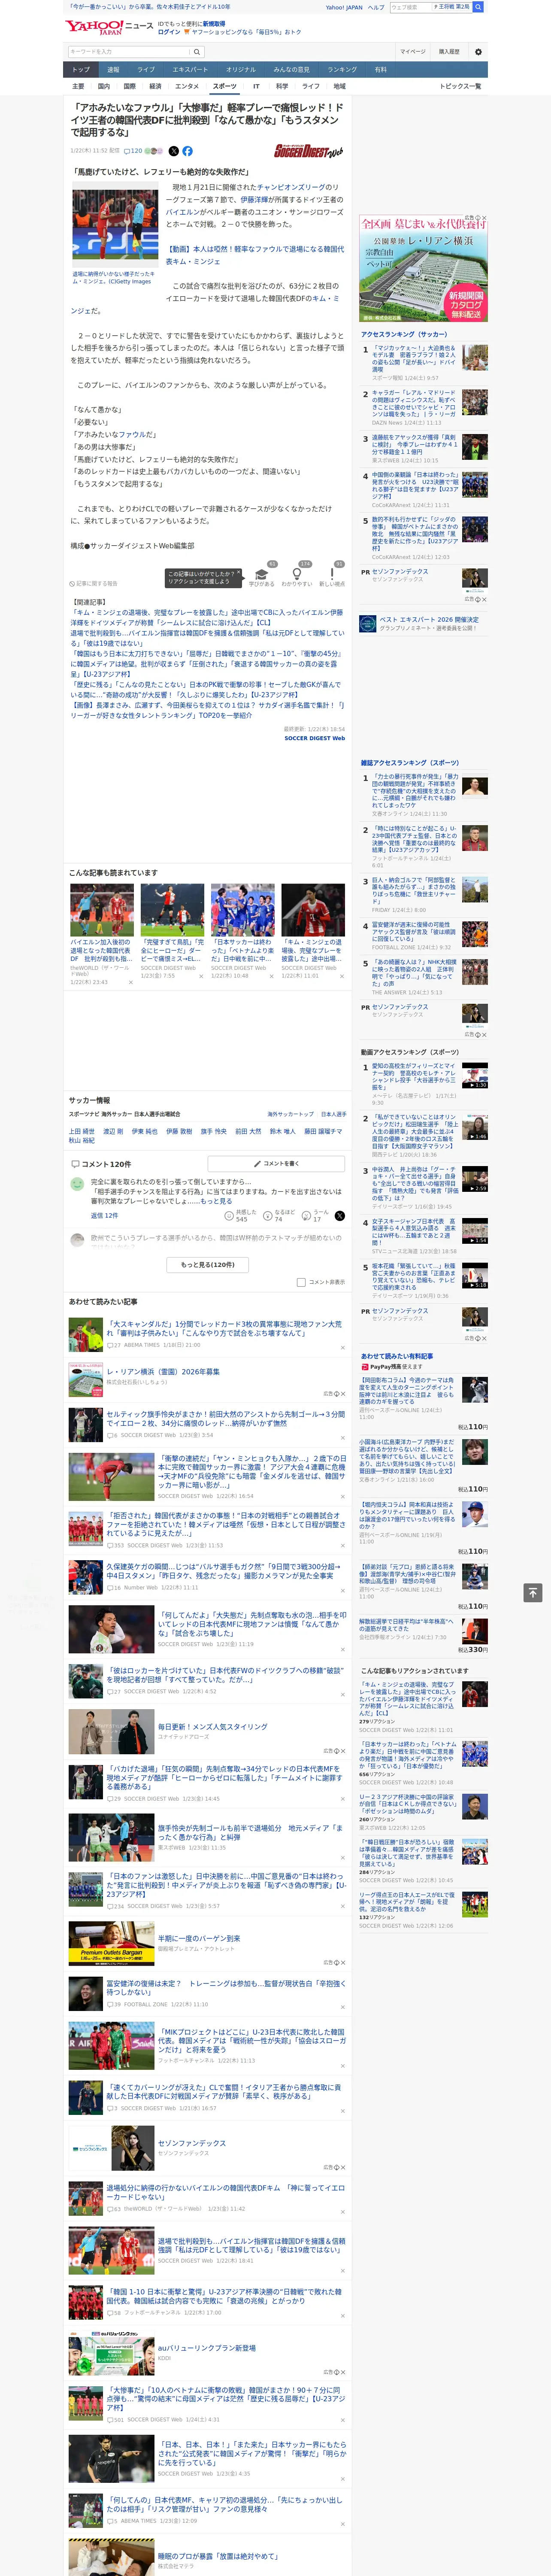
Task: Share article on Facebook icon near byline
Action: (x=187, y=151)
